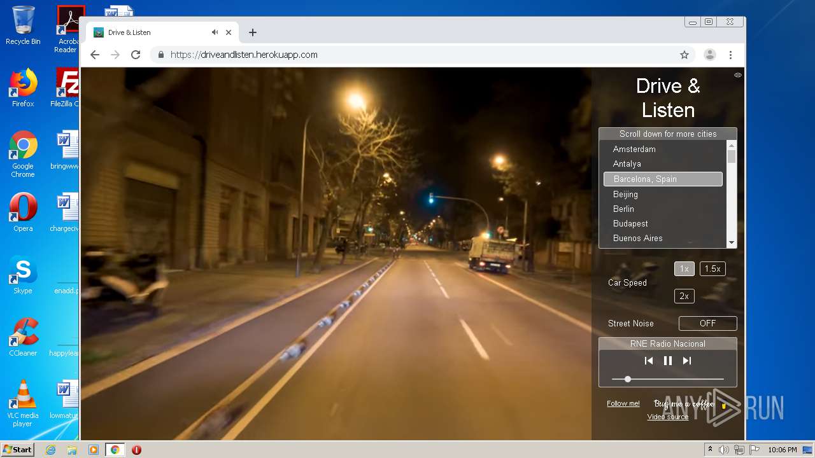The image size is (815, 458).
Task: Open the CCleaner desktop shortcut
Action: (23, 337)
